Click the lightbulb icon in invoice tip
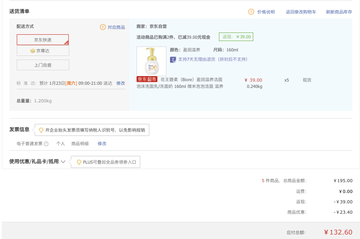The height and width of the screenshot is (239, 360). coord(41,130)
